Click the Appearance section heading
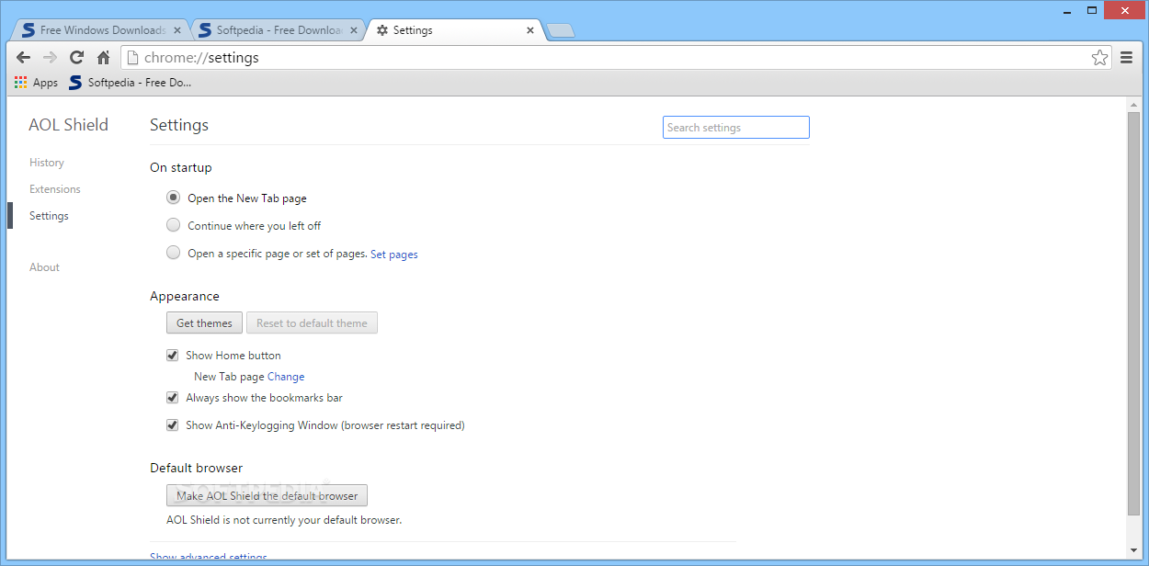 pyautogui.click(x=185, y=297)
